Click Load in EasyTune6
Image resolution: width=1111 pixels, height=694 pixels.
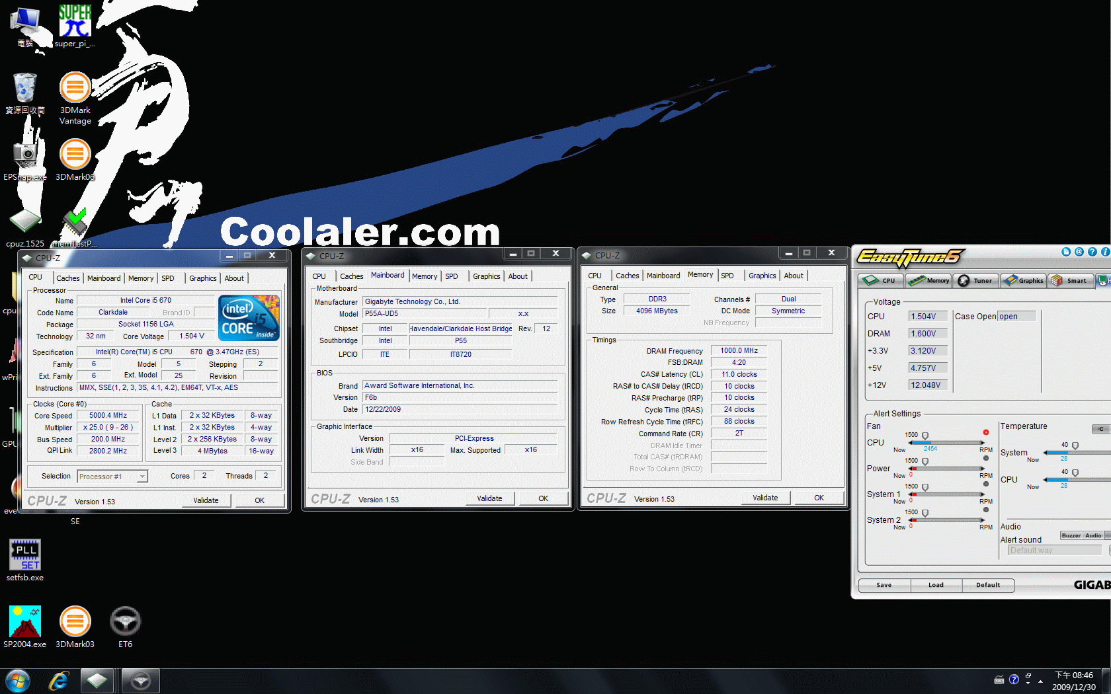click(x=936, y=585)
